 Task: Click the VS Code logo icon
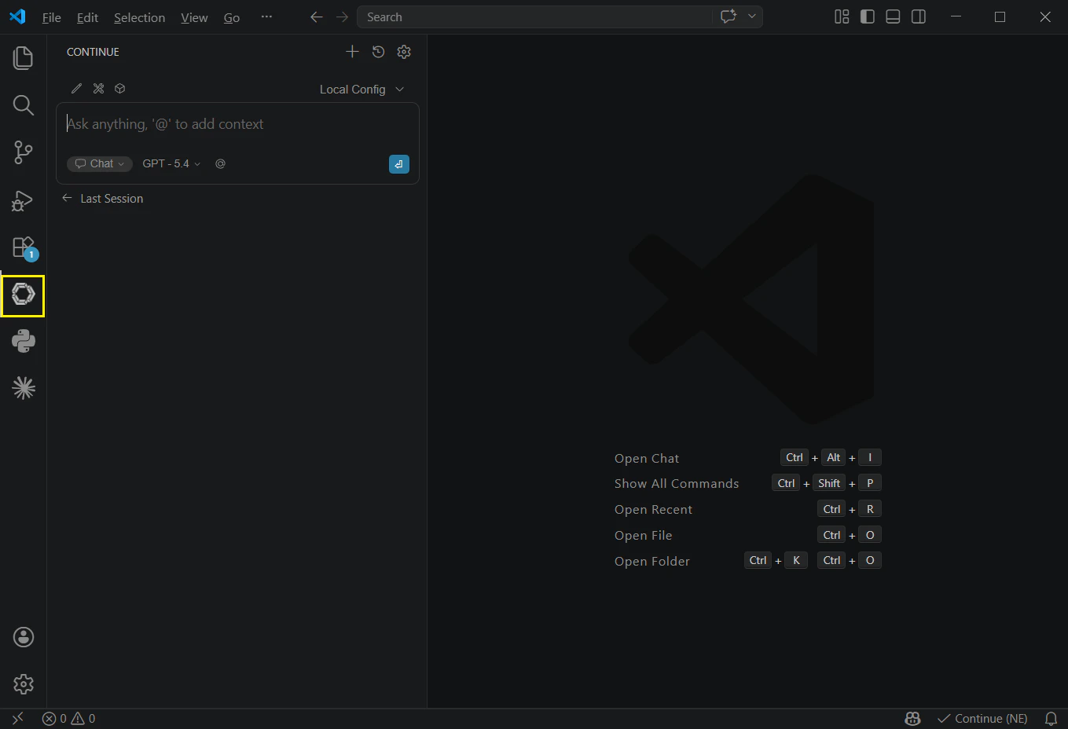point(17,16)
